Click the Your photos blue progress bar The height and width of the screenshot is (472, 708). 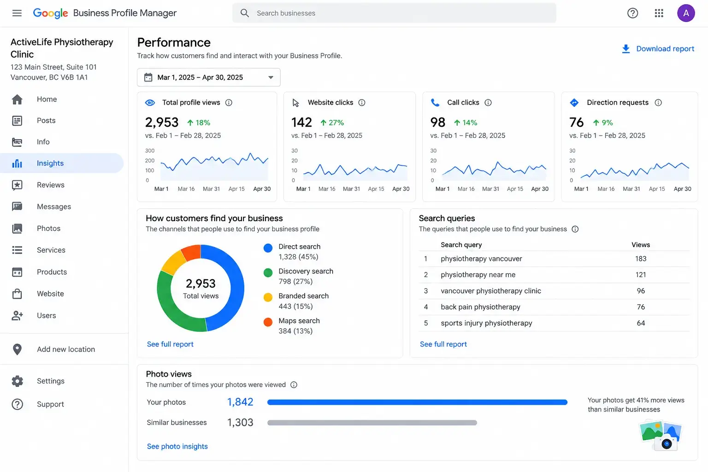click(x=417, y=402)
